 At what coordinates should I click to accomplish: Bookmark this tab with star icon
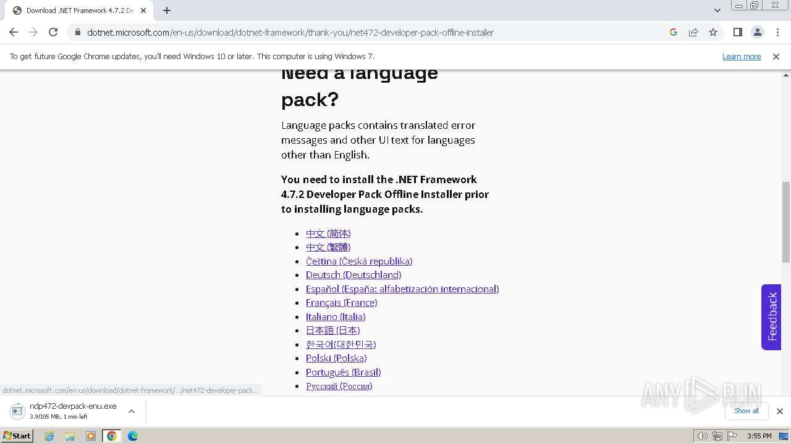pos(713,32)
